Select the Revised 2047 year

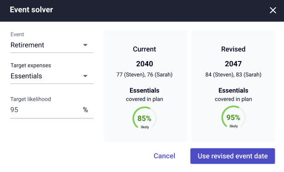(x=233, y=64)
